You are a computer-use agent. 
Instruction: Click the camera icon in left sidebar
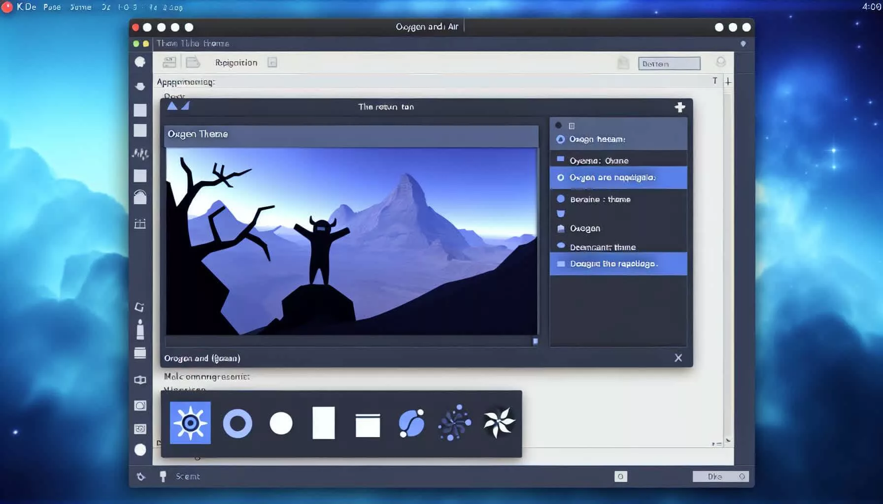coord(140,406)
